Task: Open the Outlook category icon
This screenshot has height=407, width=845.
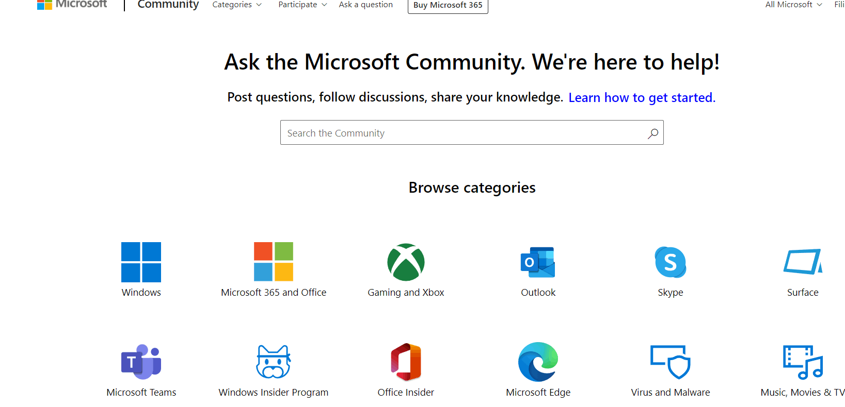Action: (x=538, y=262)
